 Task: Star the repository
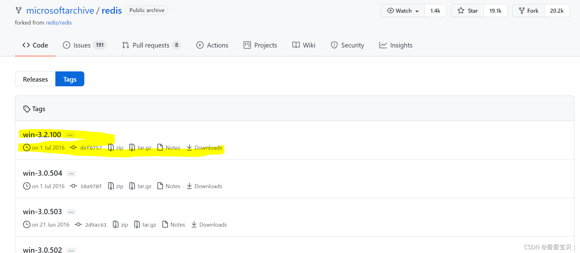coord(467,11)
